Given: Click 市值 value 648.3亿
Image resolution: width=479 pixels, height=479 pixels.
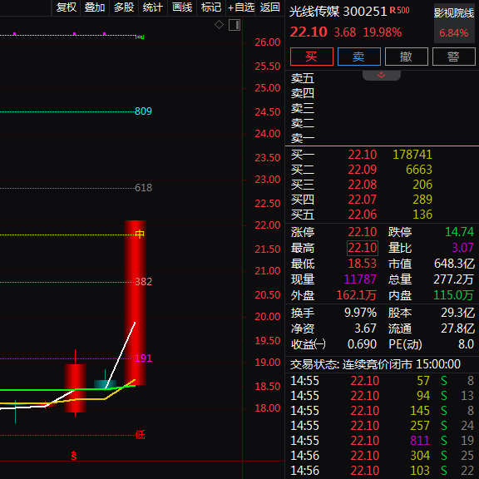Looking at the screenshot, I should [454, 264].
